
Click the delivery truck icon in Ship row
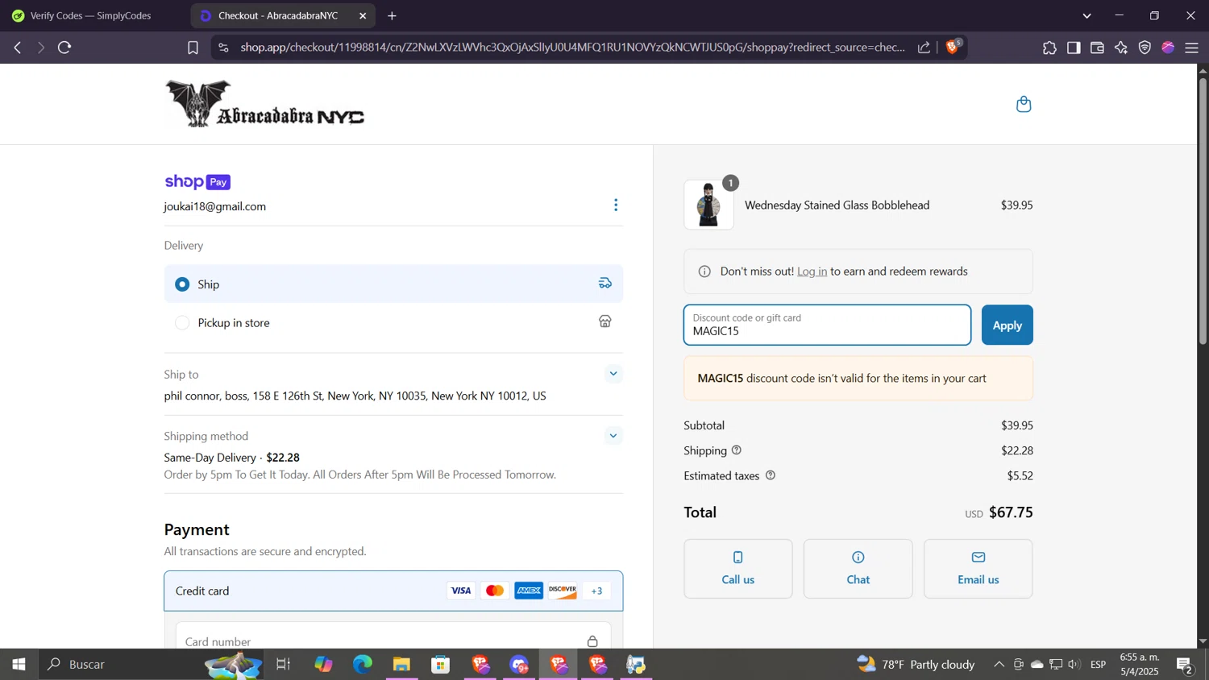pos(604,284)
